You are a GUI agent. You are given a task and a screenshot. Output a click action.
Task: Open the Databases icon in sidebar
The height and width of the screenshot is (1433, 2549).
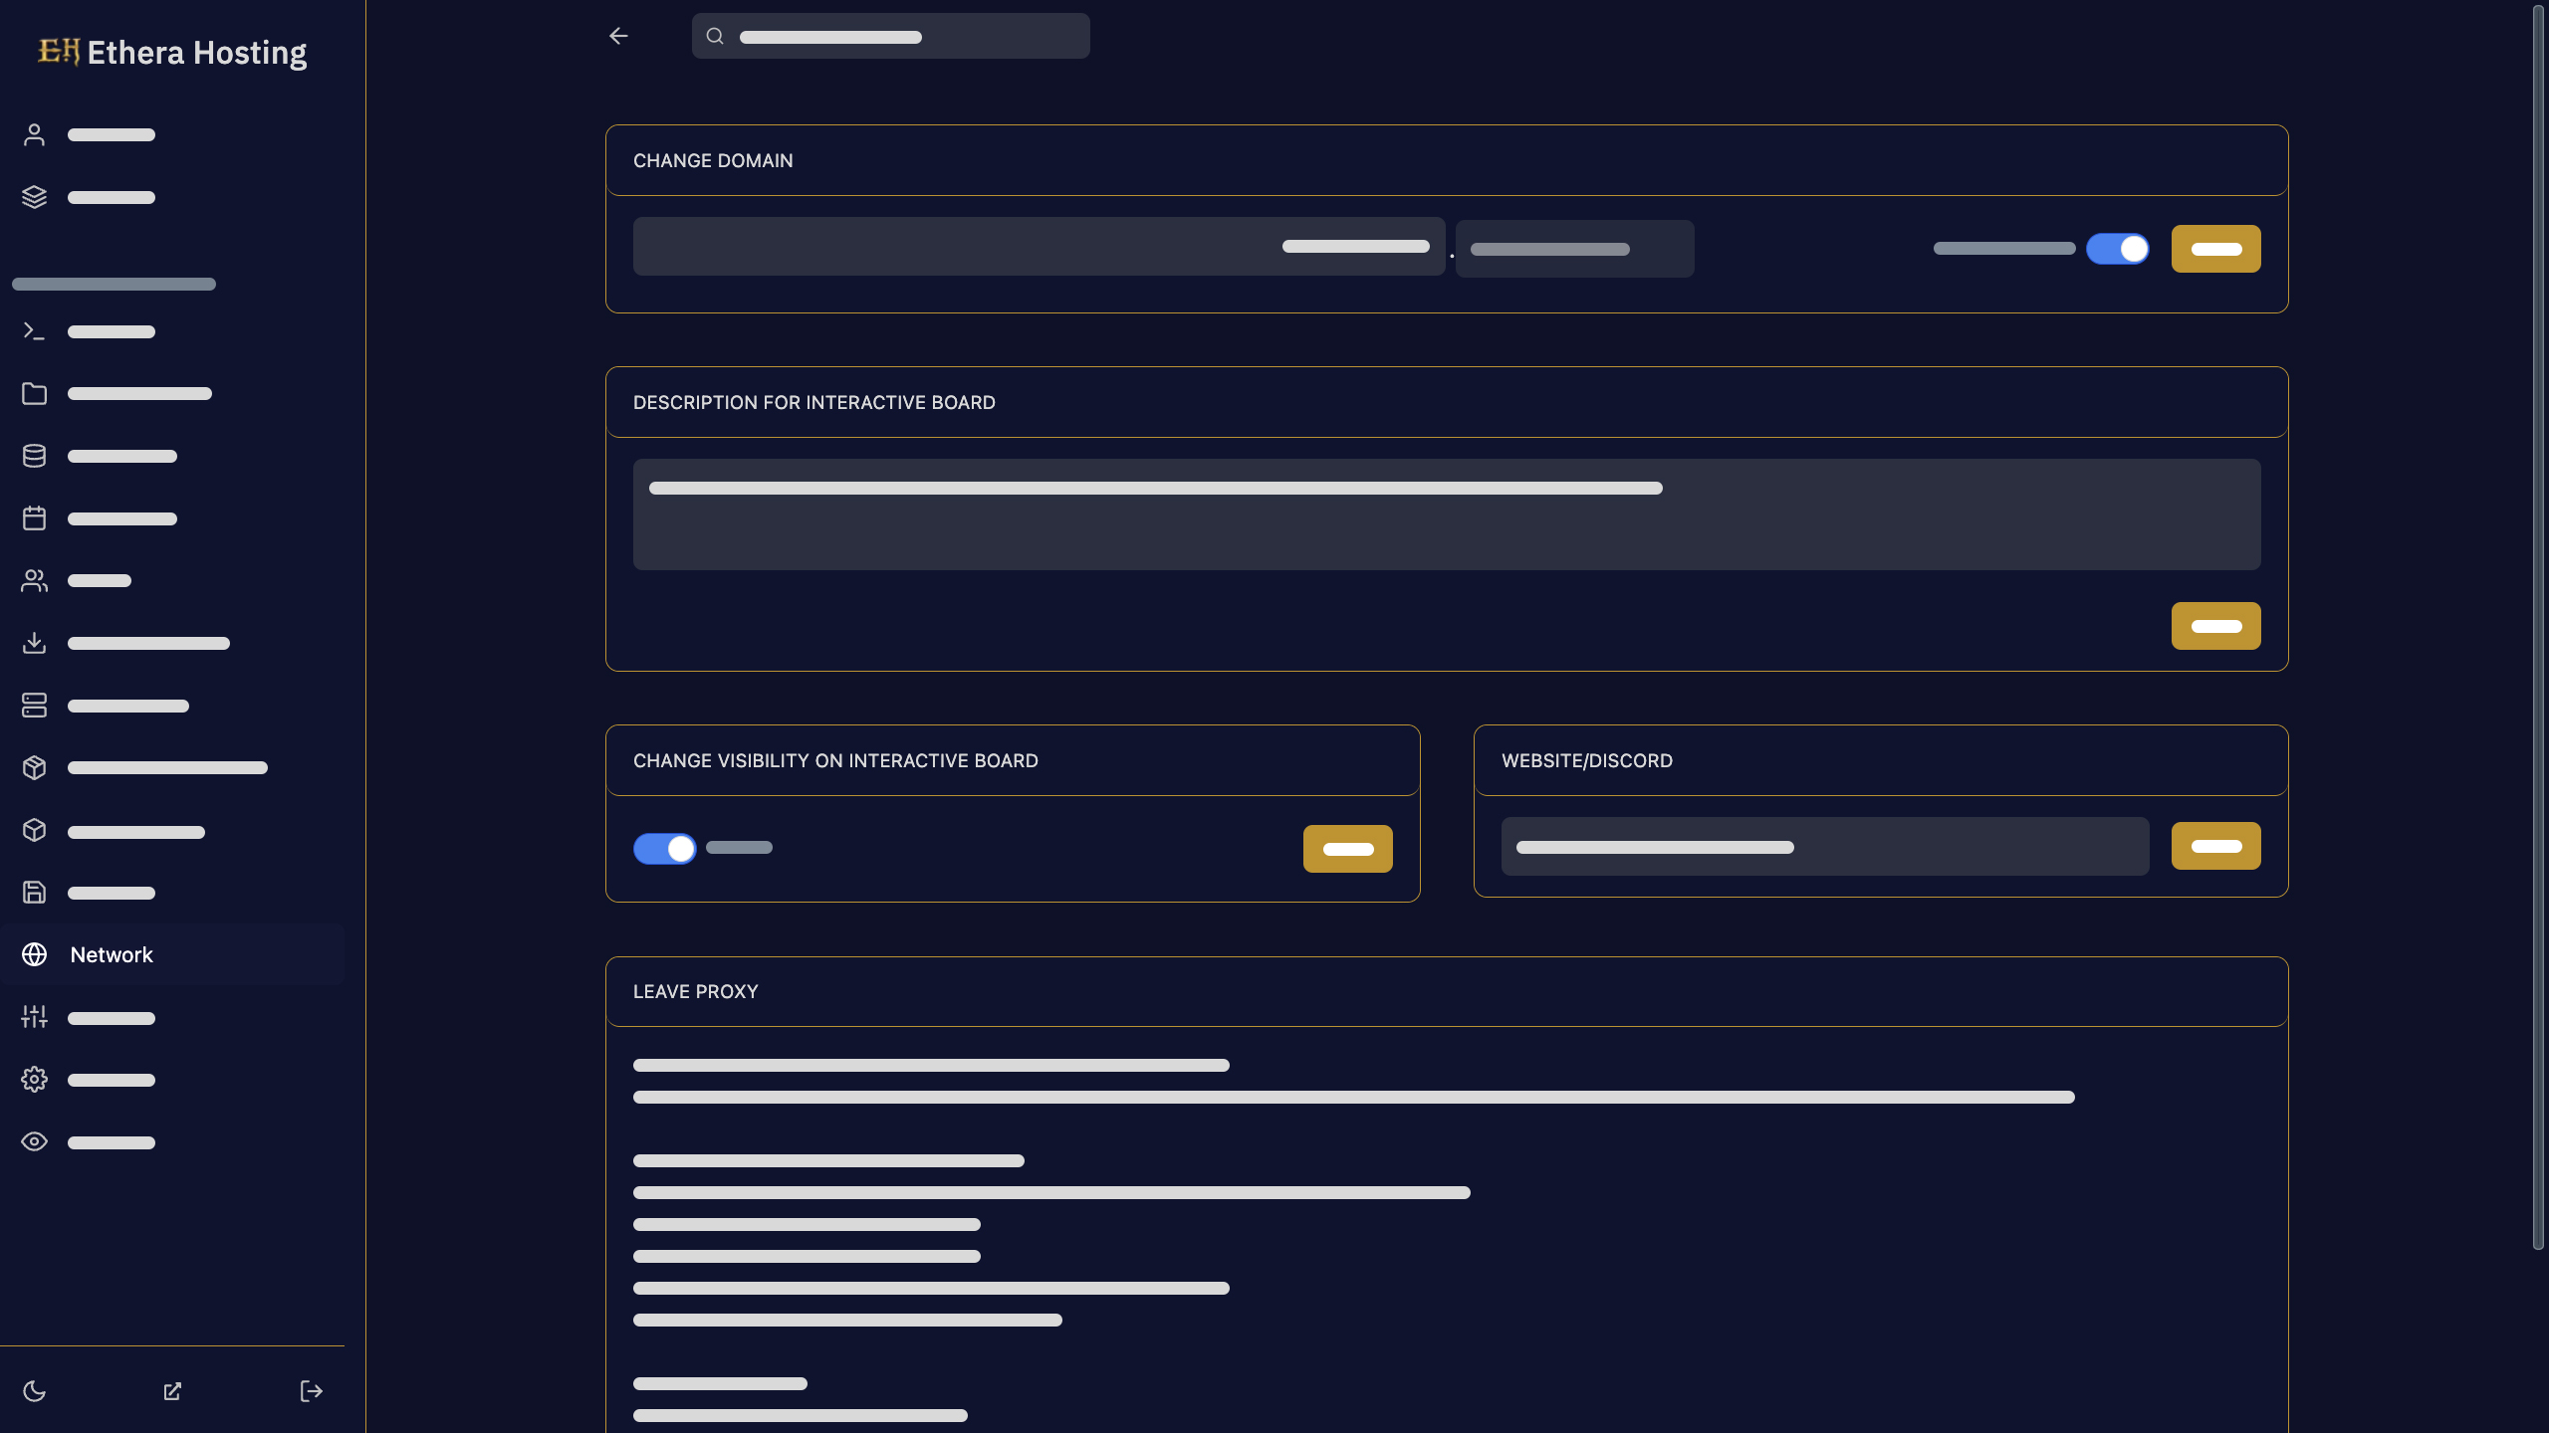coord(34,456)
